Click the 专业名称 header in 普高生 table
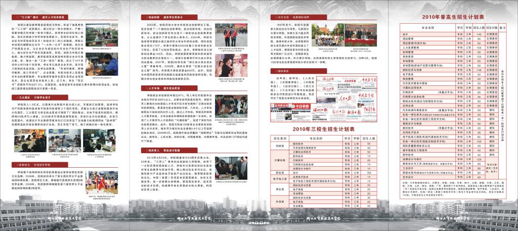 click(x=429, y=28)
